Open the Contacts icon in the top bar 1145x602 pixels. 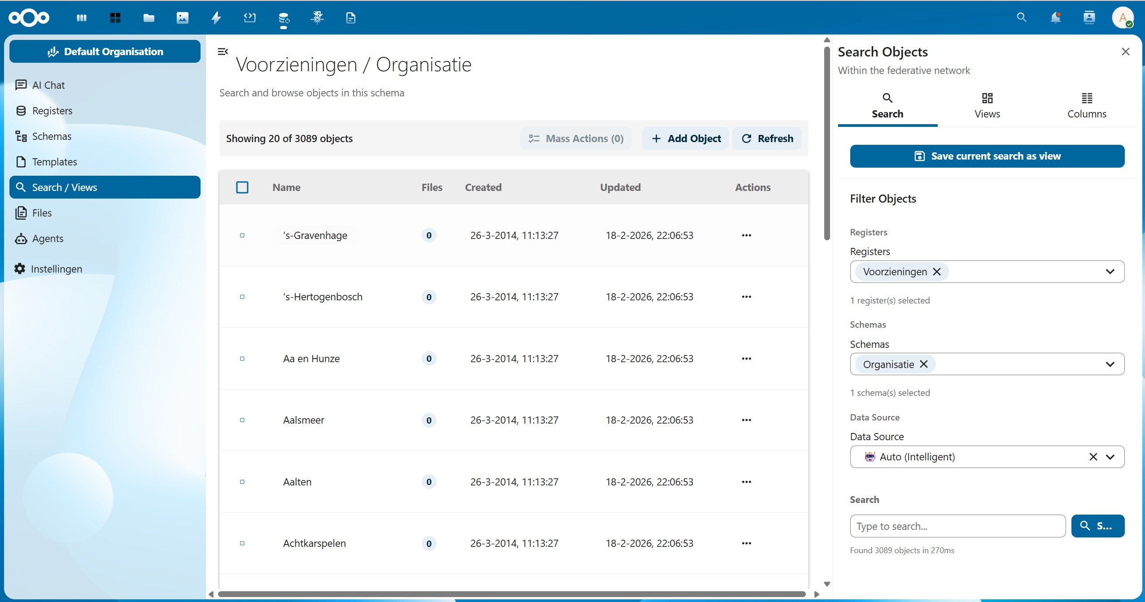point(1089,17)
